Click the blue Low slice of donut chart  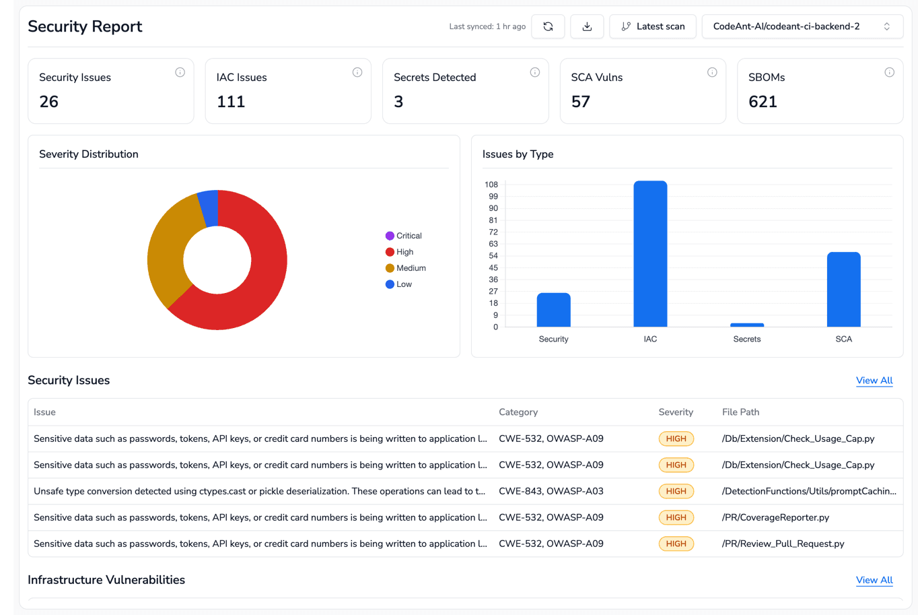pyautogui.click(x=209, y=208)
